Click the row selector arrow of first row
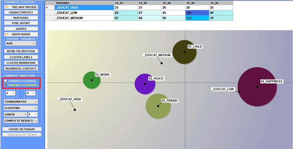The image size is (293, 149). coord(50,7)
